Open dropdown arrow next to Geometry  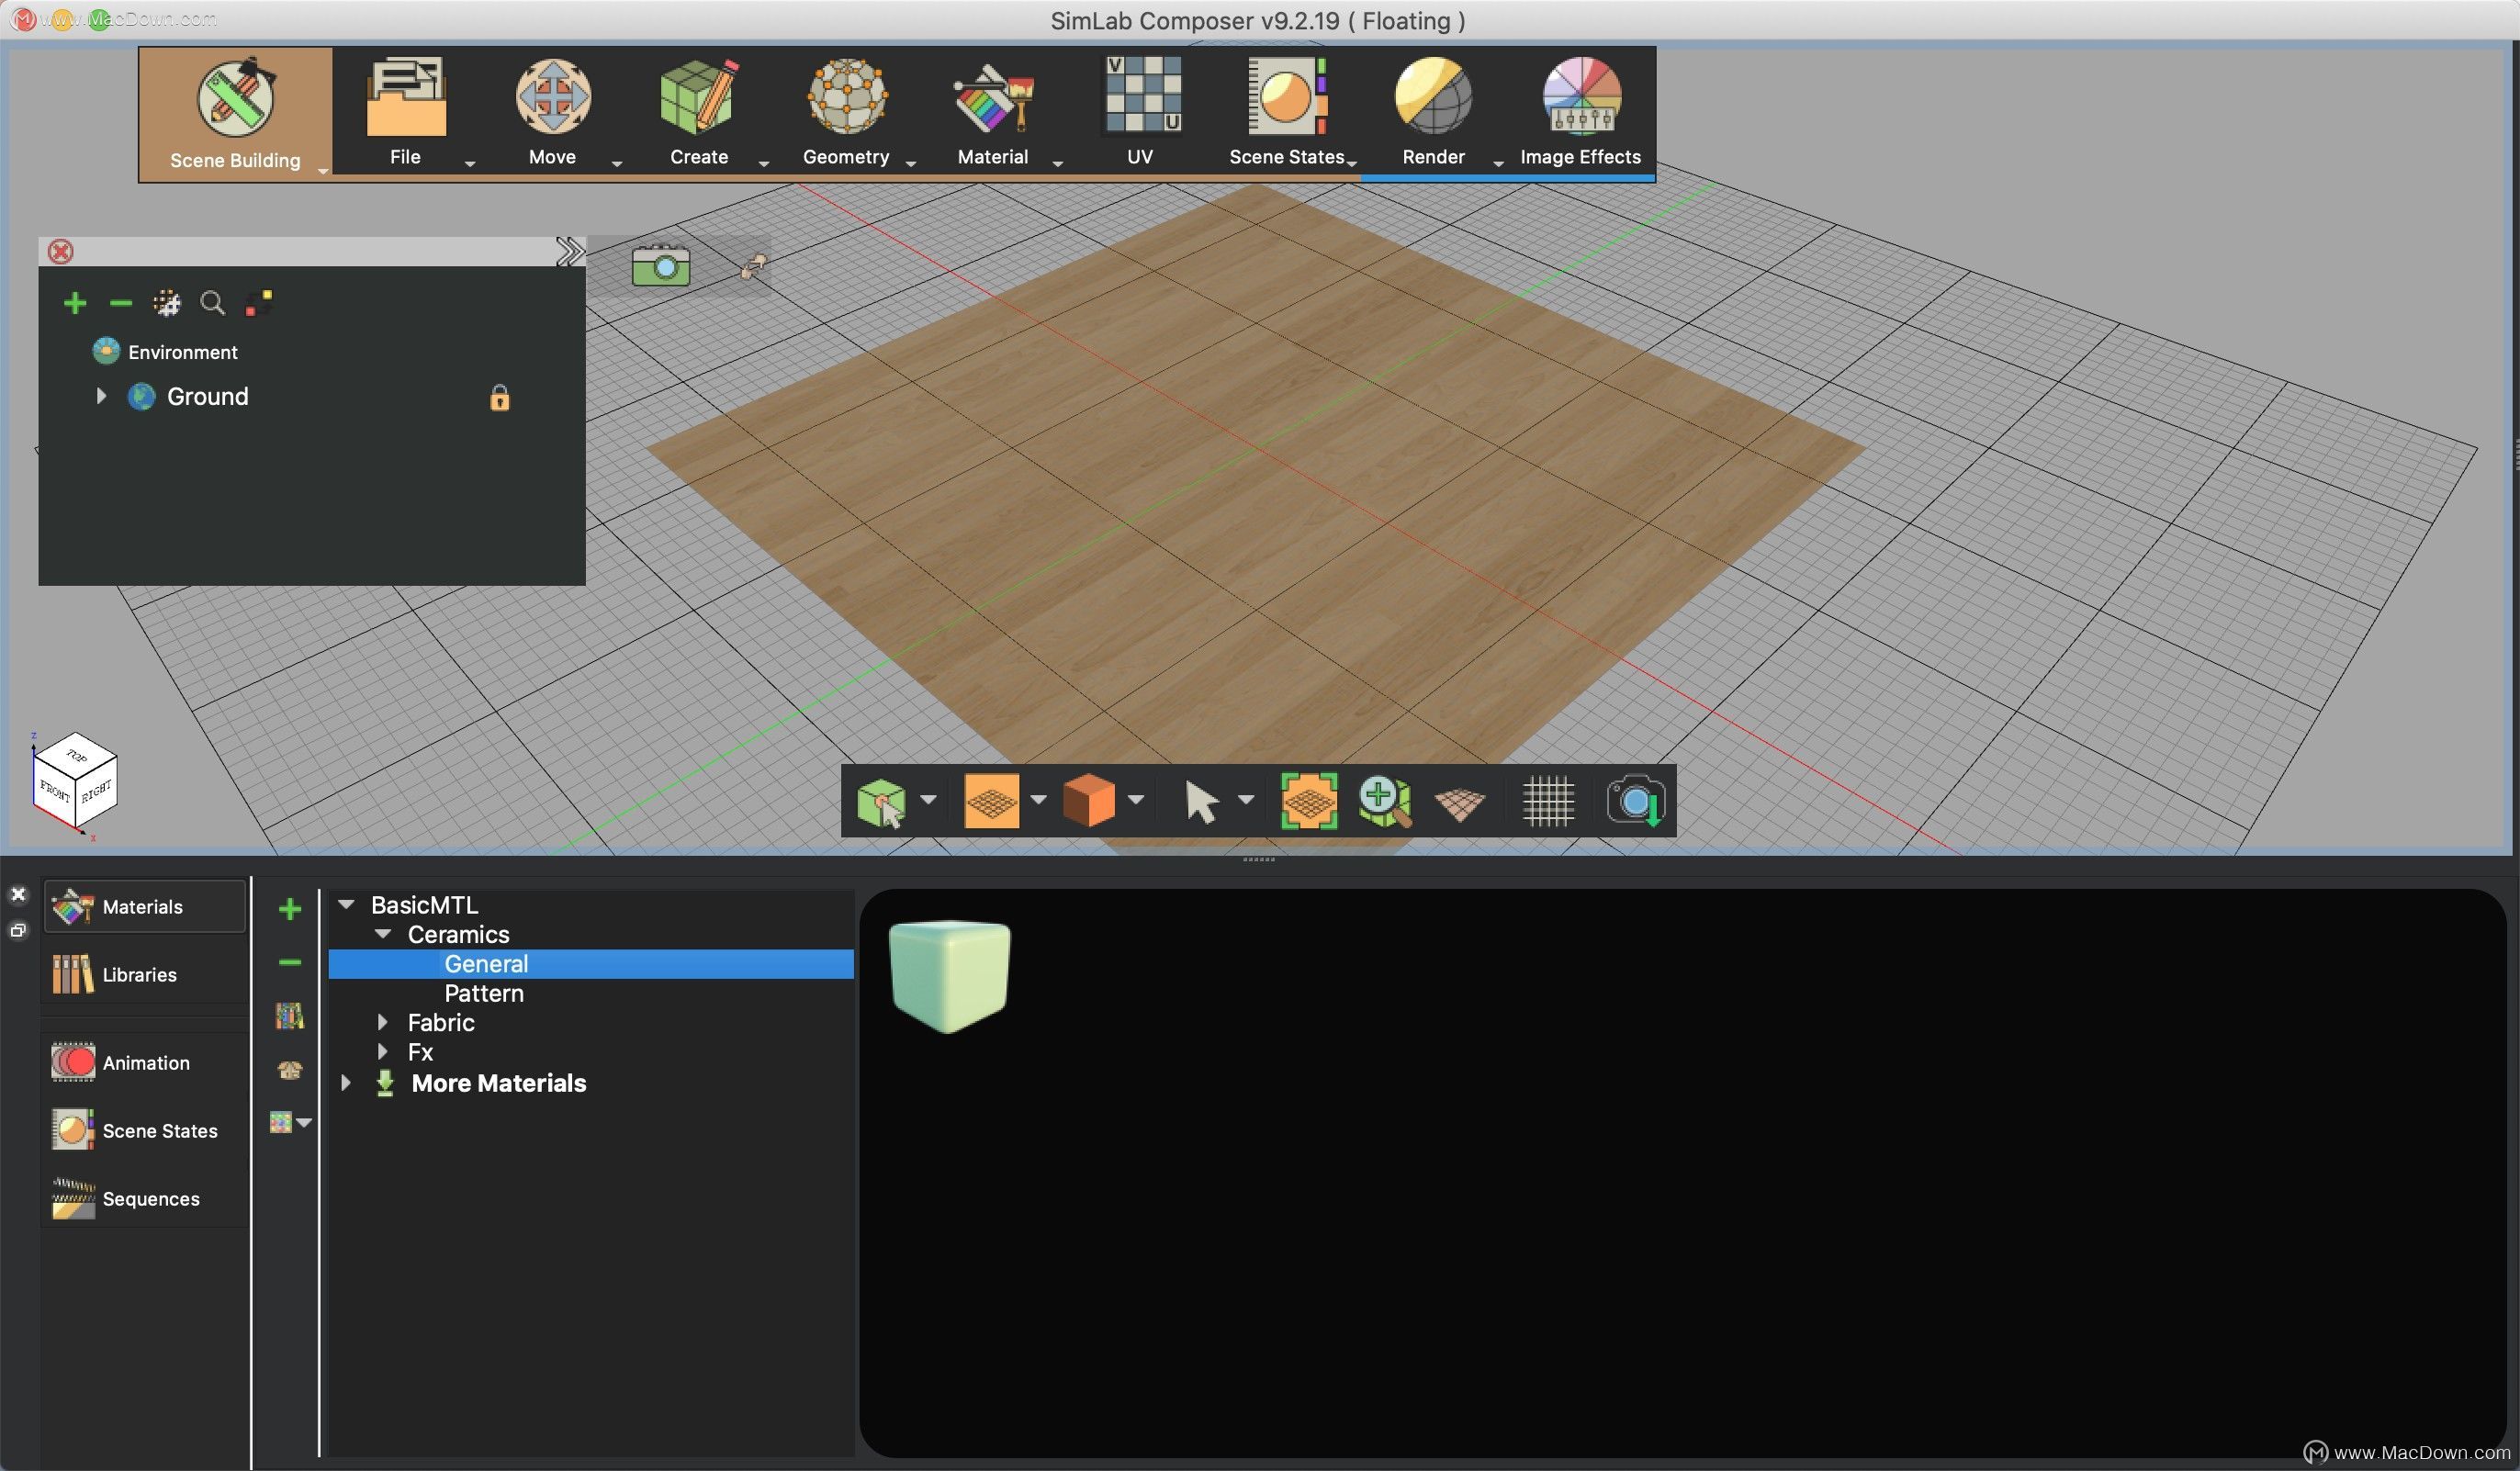click(910, 163)
